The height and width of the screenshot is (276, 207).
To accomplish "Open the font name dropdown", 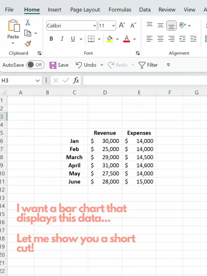I will pos(94,26).
